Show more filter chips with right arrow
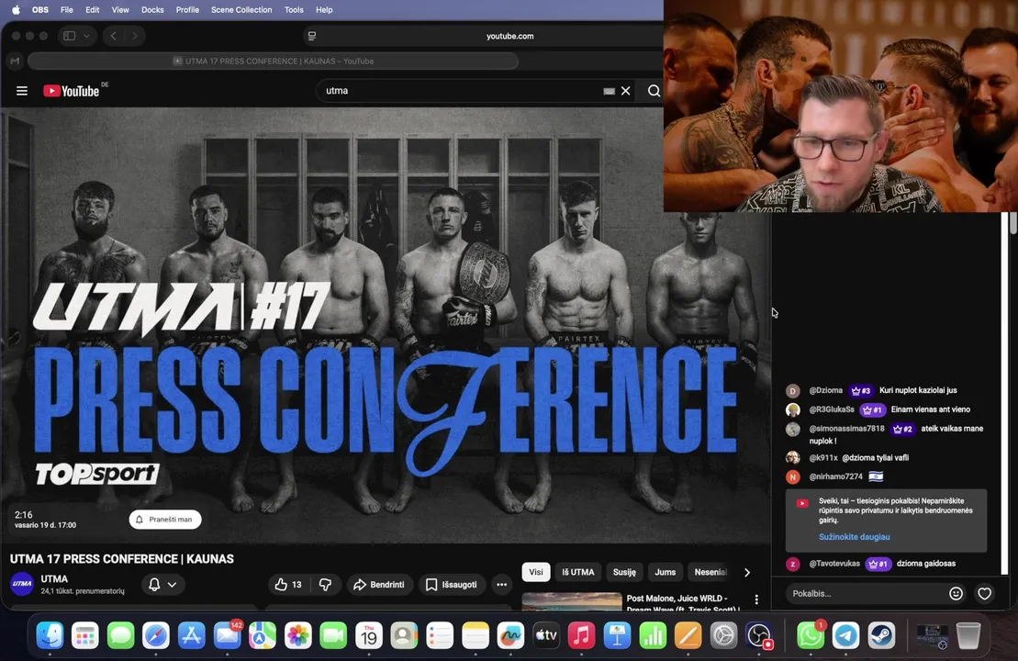Viewport: 1018px width, 661px height. 747,572
